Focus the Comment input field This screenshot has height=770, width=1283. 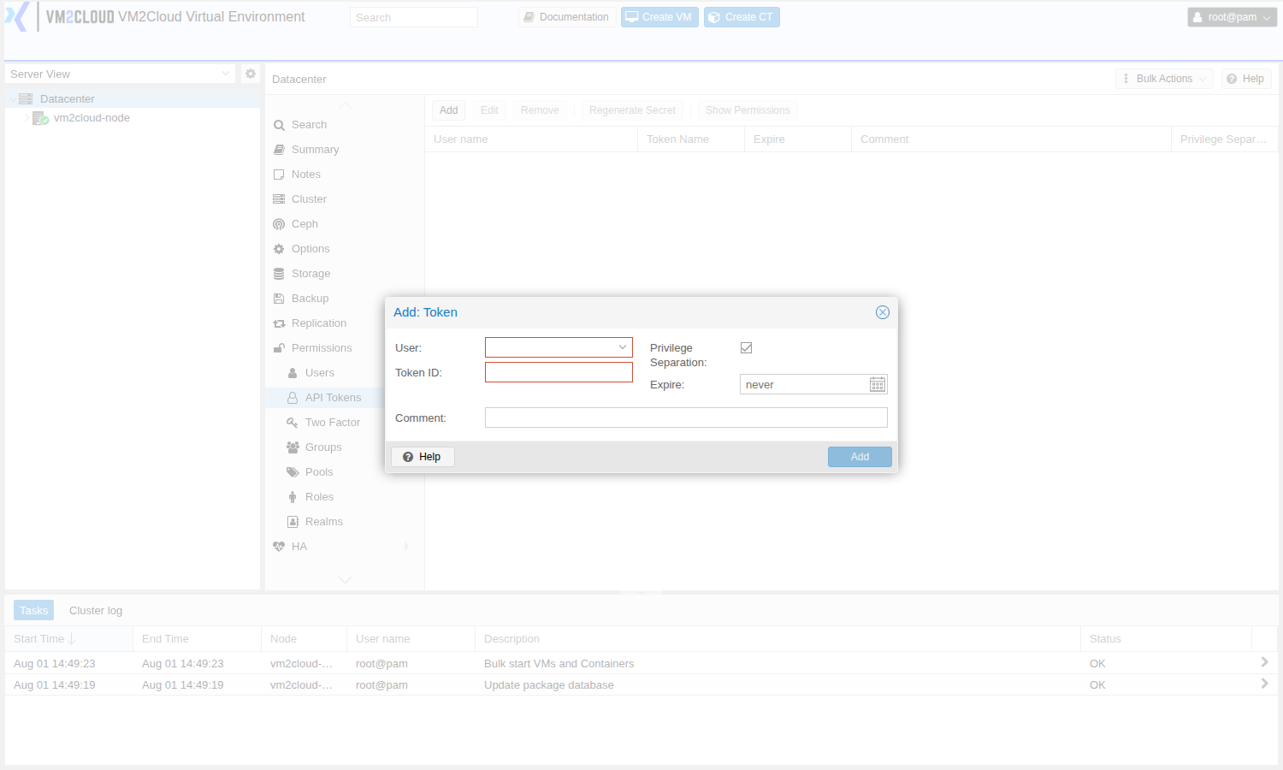686,418
